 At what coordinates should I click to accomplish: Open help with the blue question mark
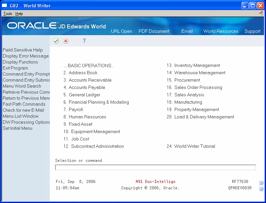click(84, 41)
